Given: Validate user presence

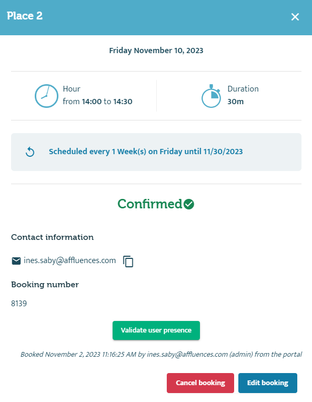Looking at the screenshot, I should tap(156, 330).
